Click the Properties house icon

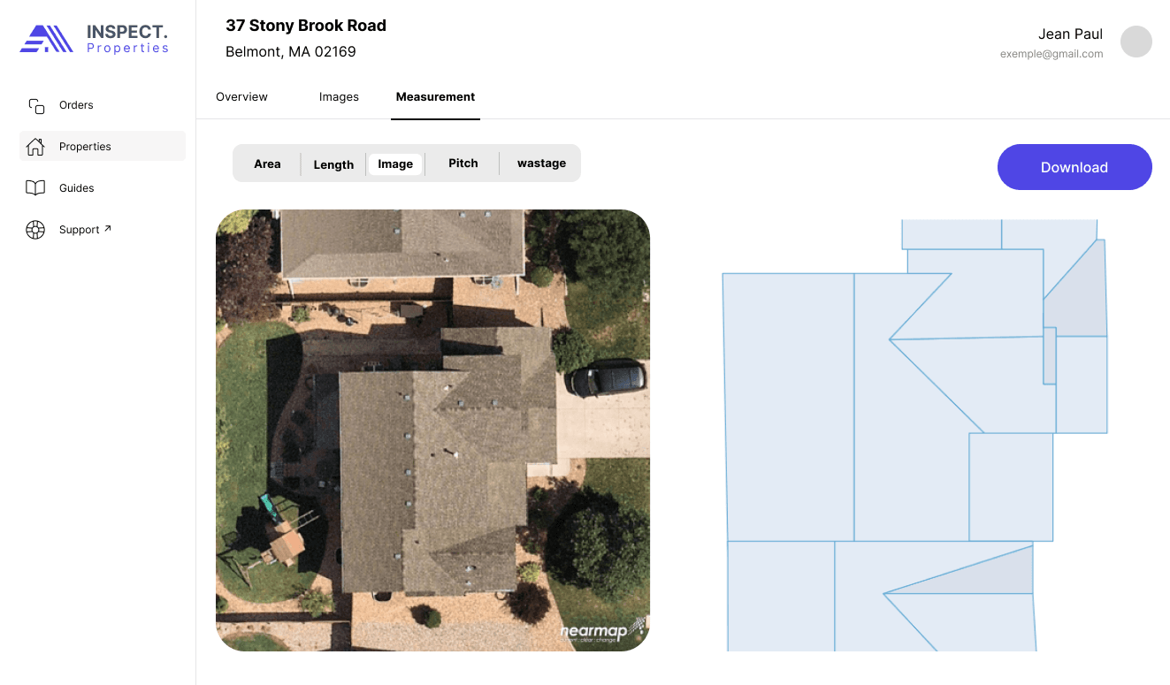coord(35,147)
